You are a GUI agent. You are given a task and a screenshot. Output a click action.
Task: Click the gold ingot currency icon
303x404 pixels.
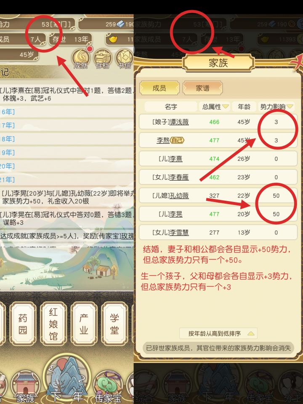(x=113, y=39)
